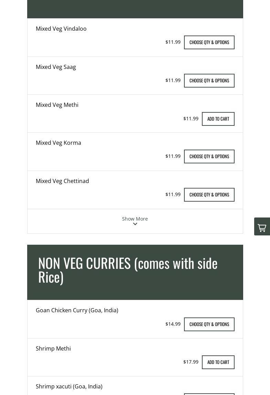This screenshot has width=270, height=395.
Task: Choose options for Mixed Veg Chettinad
Action: [x=209, y=195]
